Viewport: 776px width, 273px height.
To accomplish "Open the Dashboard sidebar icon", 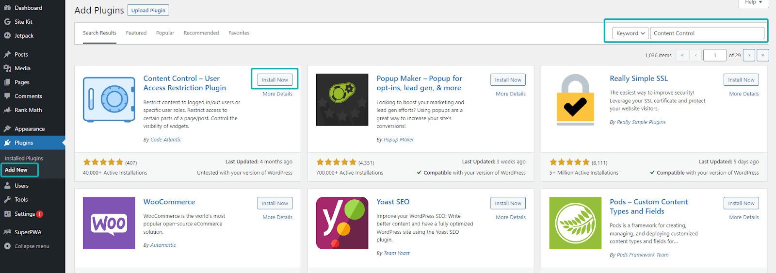I will point(7,8).
